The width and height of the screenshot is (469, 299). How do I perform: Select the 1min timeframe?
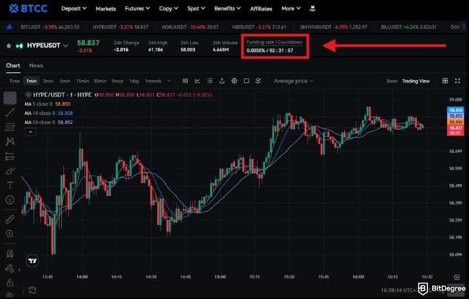(x=31, y=81)
